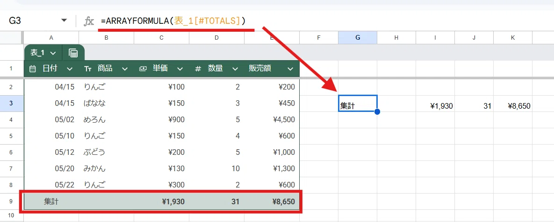
Task: Select column F header
Action: pyautogui.click(x=319, y=38)
